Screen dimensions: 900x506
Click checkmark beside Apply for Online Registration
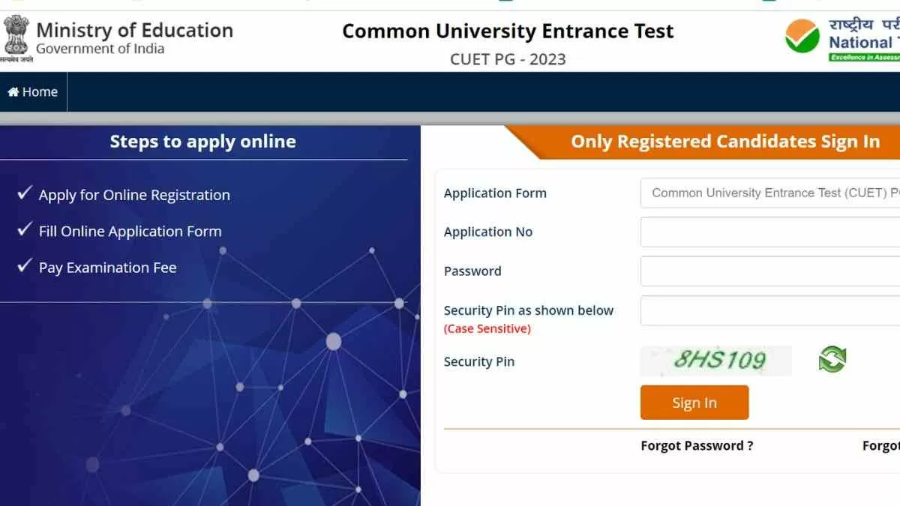click(24, 194)
